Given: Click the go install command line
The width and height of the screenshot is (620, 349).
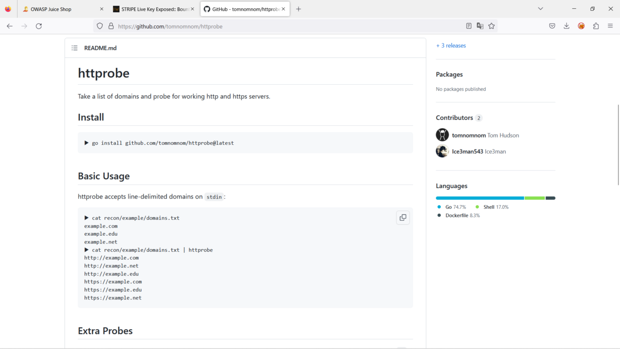Looking at the screenshot, I should click(159, 143).
